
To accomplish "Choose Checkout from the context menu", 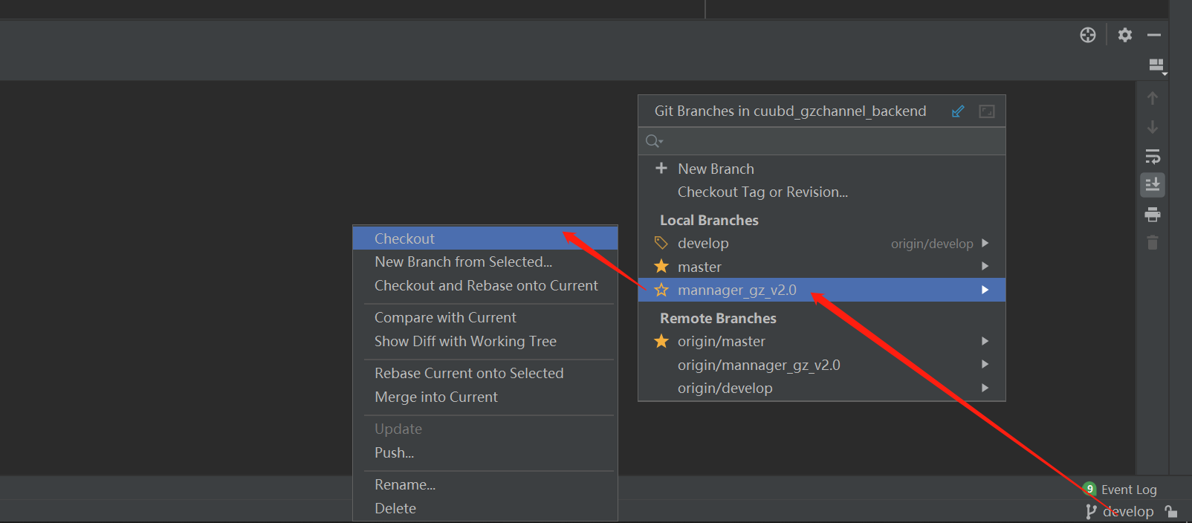I will (485, 238).
